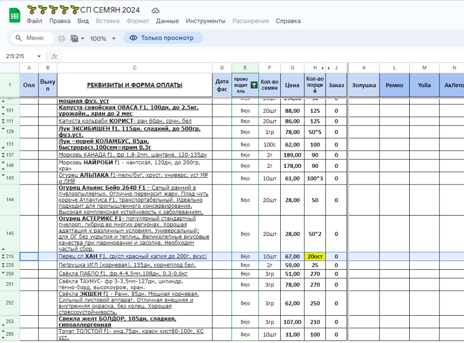Click the Yulia header cell
The height and width of the screenshot is (343, 464).
pyautogui.click(x=425, y=85)
